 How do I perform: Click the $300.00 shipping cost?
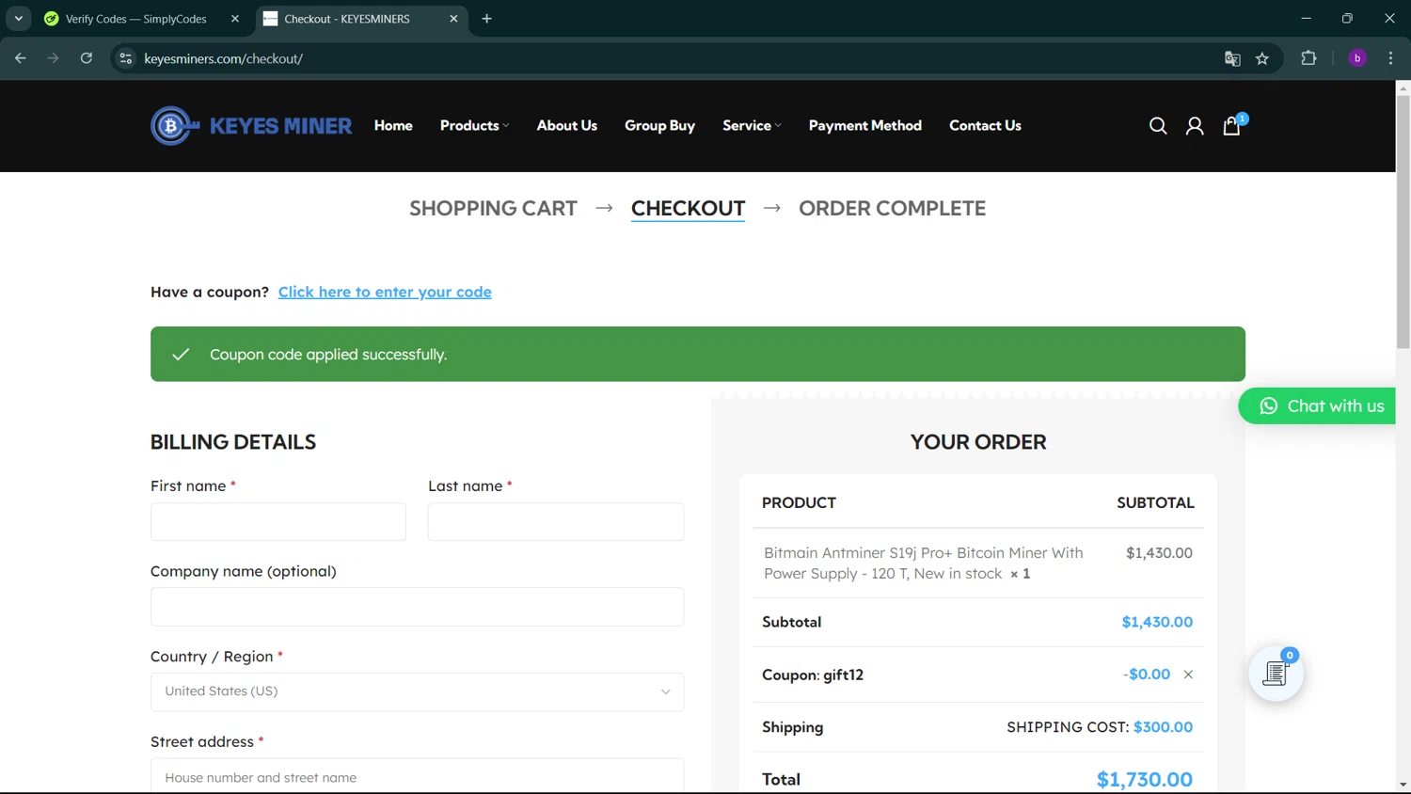(1163, 727)
